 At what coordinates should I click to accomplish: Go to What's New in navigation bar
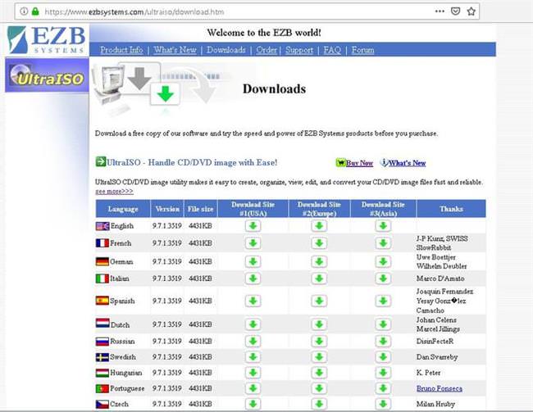pyautogui.click(x=175, y=50)
